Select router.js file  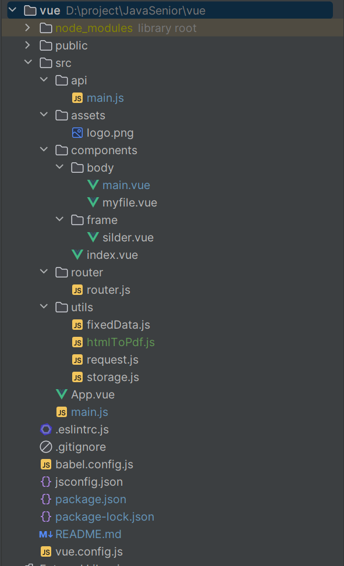point(108,290)
